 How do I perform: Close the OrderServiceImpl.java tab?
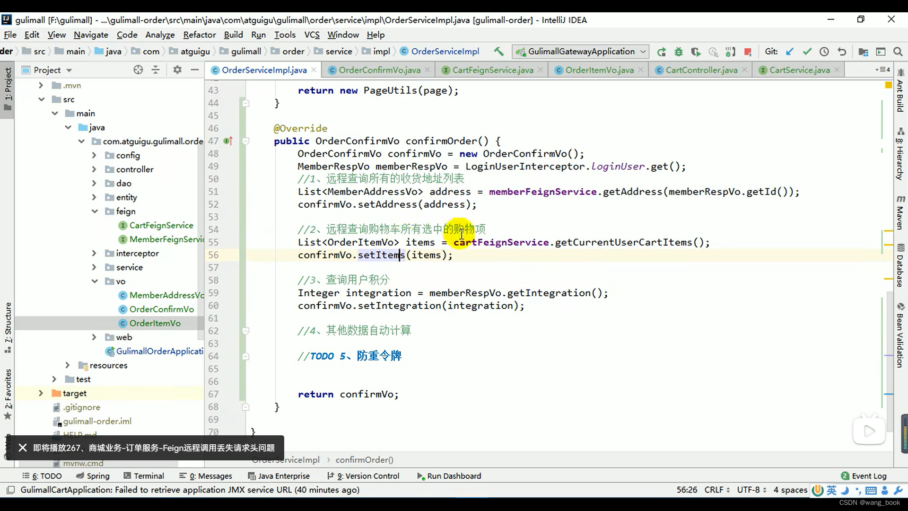314,70
